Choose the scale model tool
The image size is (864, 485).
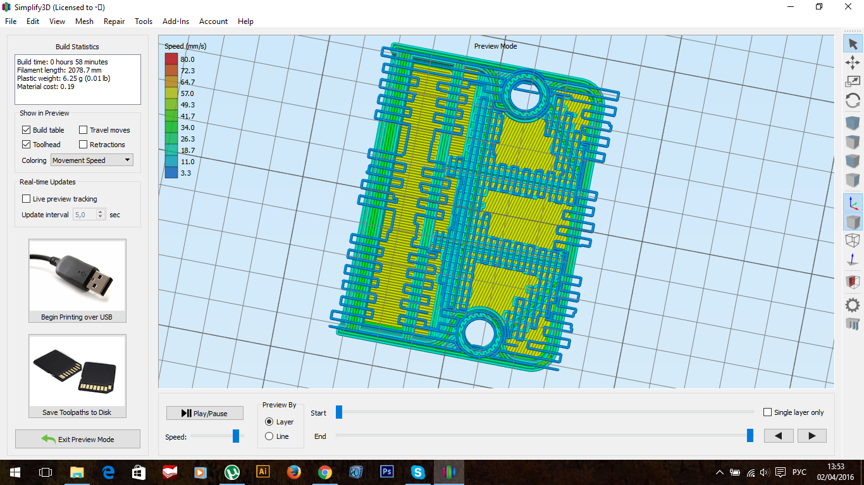click(853, 81)
